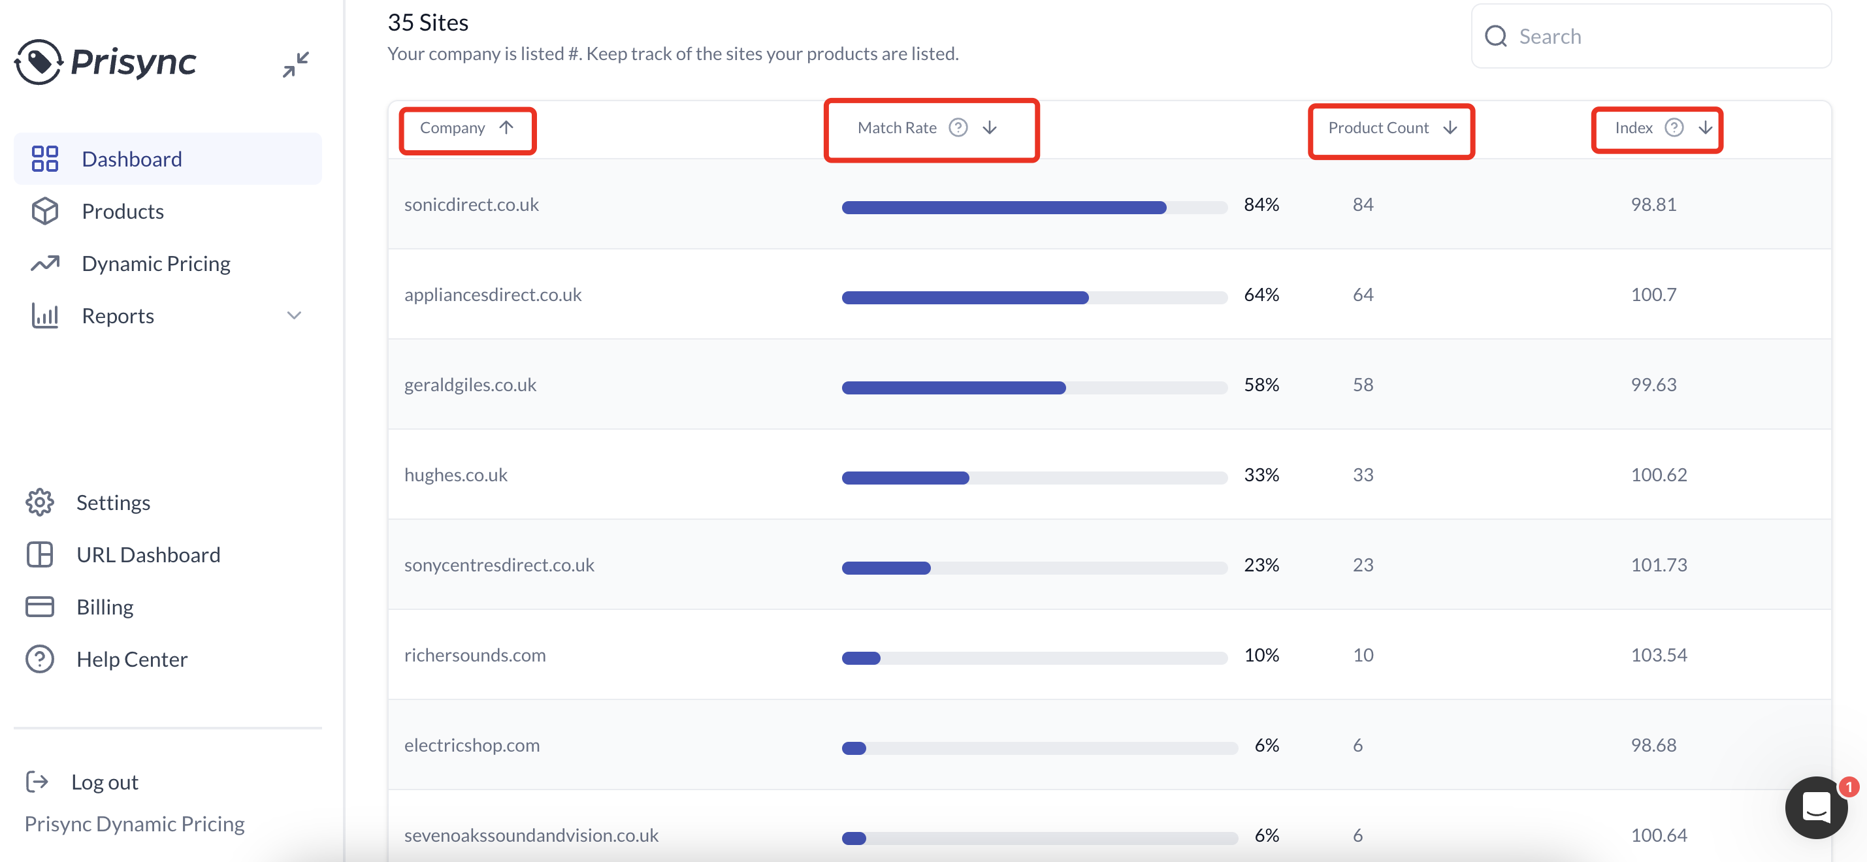Collapse the sidebar with the arrows icon
The height and width of the screenshot is (862, 1867).
(x=296, y=64)
